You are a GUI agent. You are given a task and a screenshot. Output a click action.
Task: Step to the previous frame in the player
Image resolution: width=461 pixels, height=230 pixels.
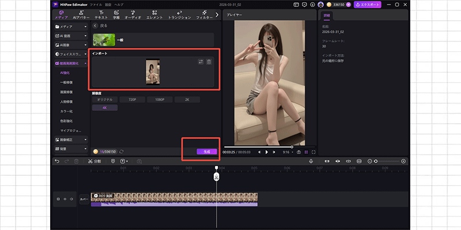tap(259, 152)
